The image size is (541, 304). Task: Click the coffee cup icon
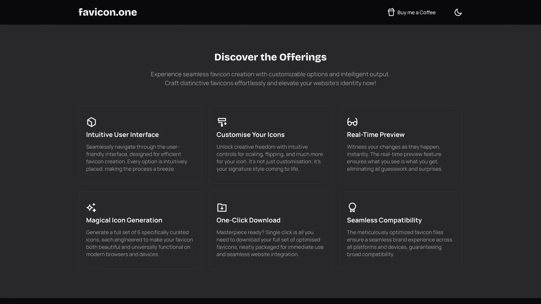pos(391,12)
